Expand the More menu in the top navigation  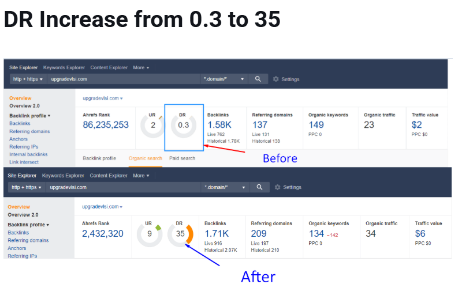[141, 67]
